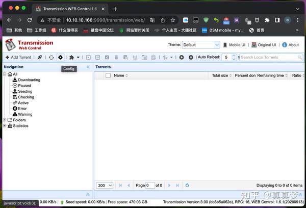This screenshot has width=306, height=208.
Task: Reload the browser page
Action: coord(30,20)
